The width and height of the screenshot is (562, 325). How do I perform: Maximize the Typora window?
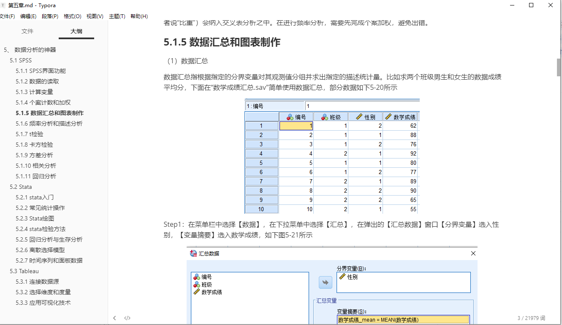click(x=531, y=5)
